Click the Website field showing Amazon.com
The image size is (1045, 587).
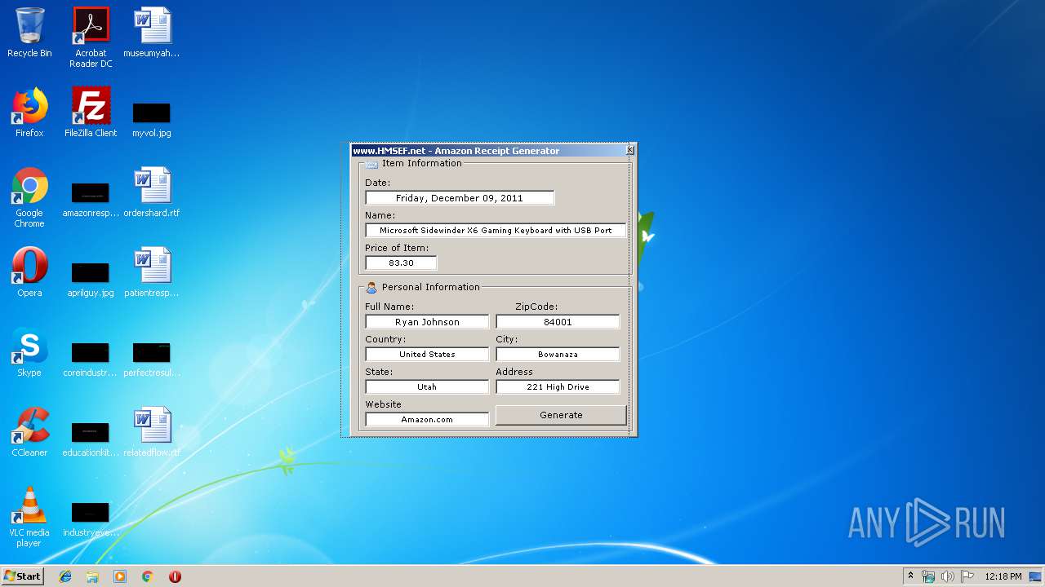[x=427, y=420]
